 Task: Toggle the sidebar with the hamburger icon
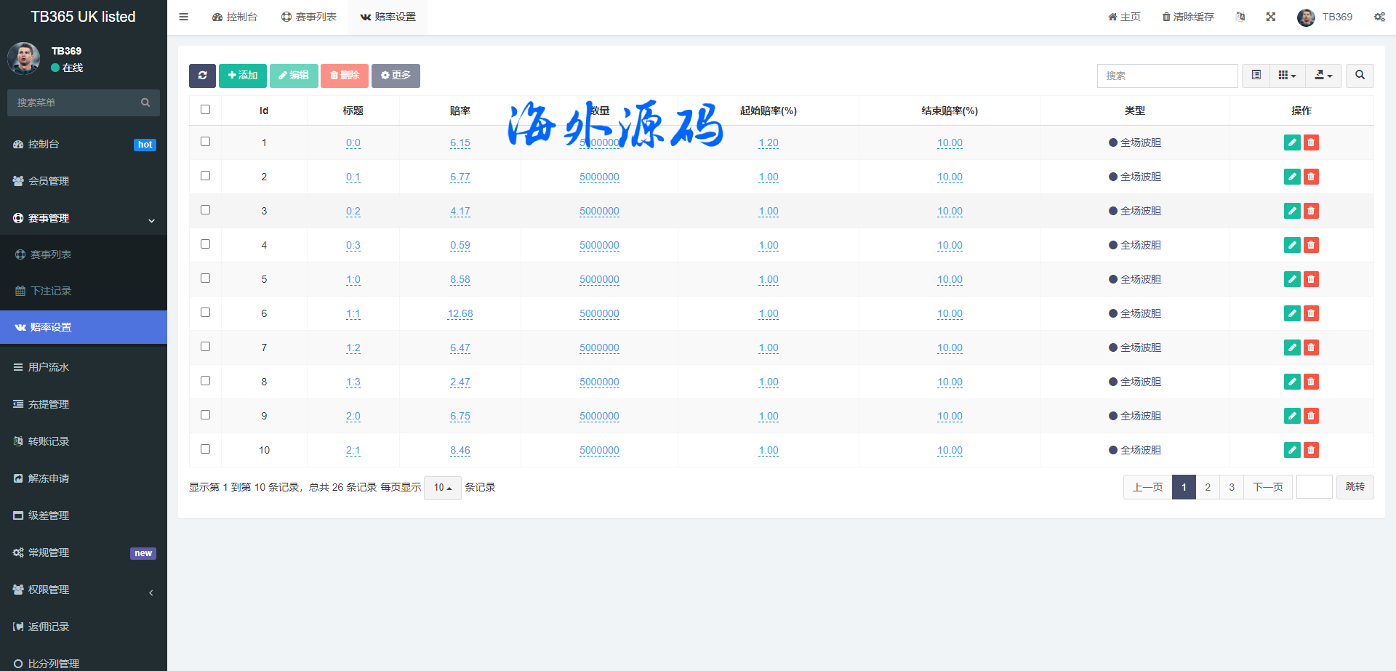(184, 17)
